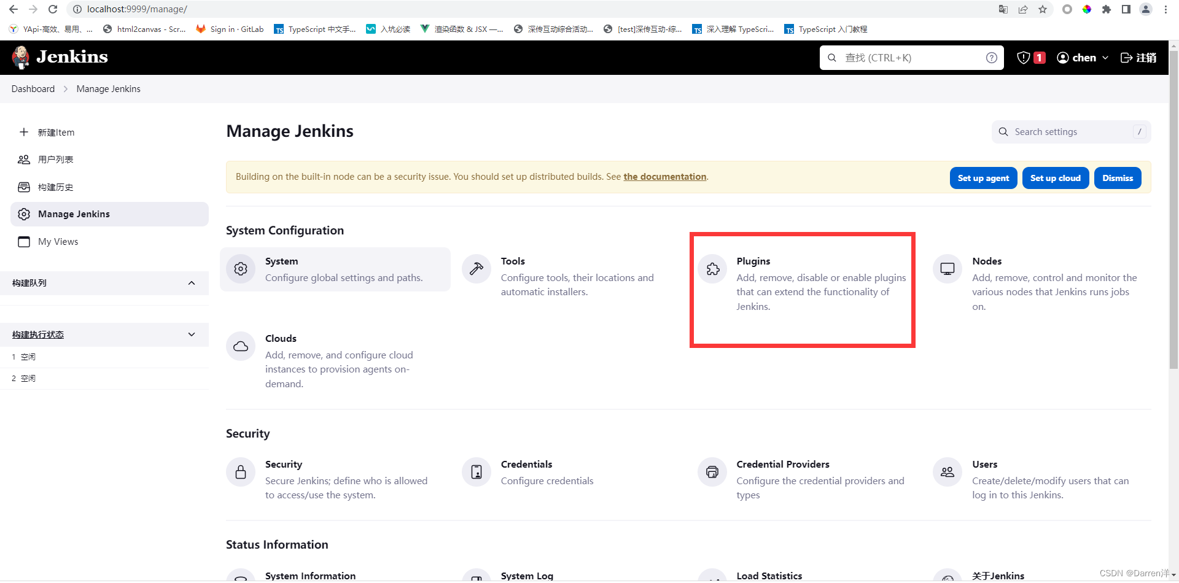Image resolution: width=1179 pixels, height=583 pixels.
Task: Open the Load Statistics item
Action: coord(769,576)
